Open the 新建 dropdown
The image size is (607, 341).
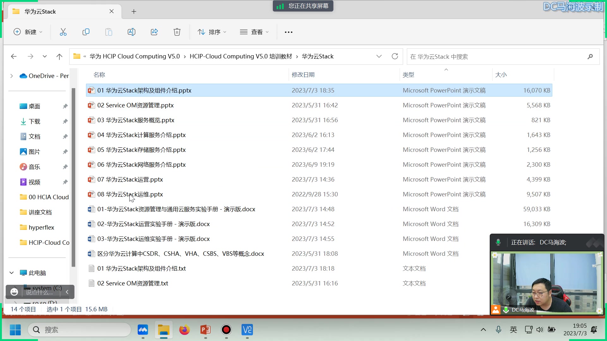(28, 32)
